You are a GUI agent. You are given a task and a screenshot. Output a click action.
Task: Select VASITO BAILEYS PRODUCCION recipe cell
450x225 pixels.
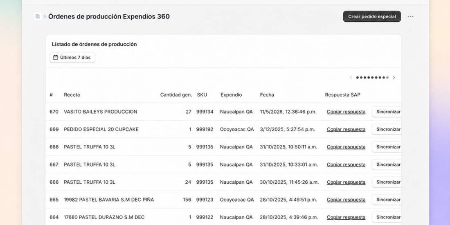pos(101,112)
